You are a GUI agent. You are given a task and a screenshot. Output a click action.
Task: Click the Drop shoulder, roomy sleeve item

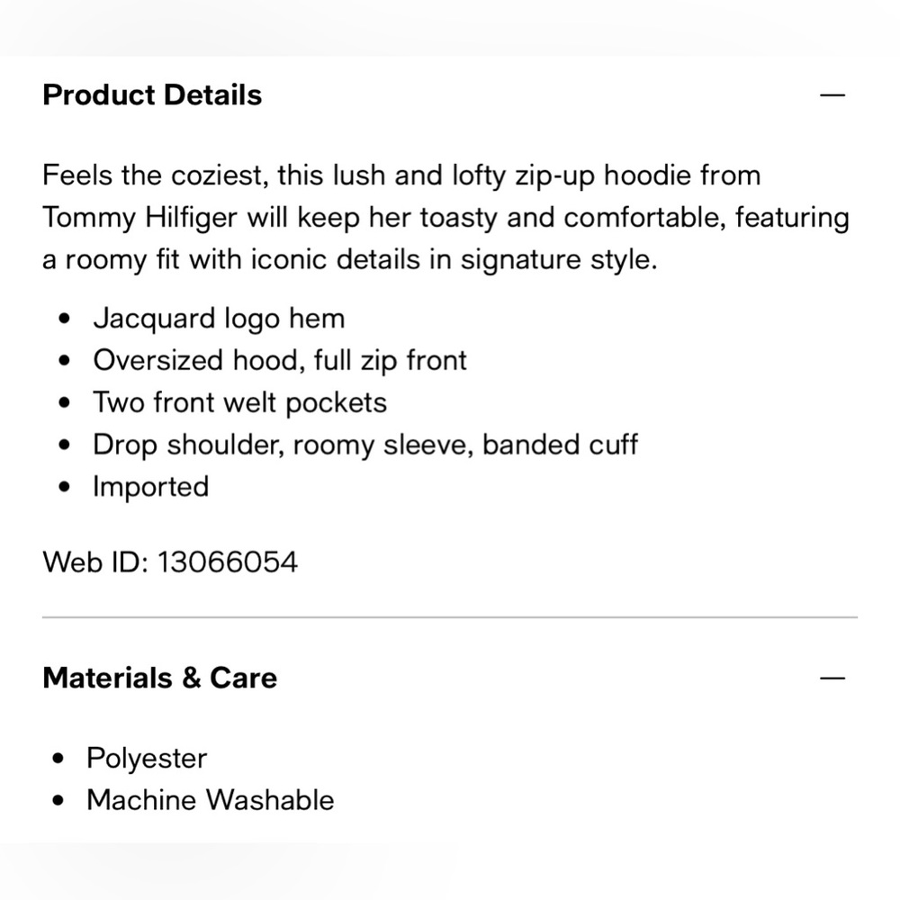365,445
